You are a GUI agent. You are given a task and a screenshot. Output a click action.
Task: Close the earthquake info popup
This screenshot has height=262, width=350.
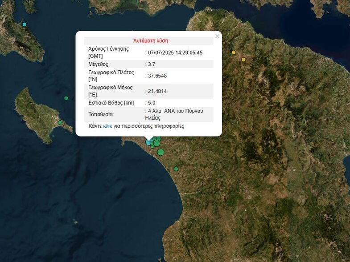(217, 36)
